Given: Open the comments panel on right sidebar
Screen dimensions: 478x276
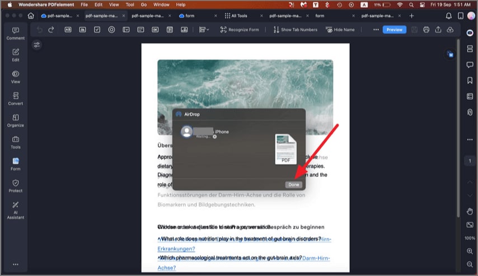Looking at the screenshot, I should (x=470, y=64).
